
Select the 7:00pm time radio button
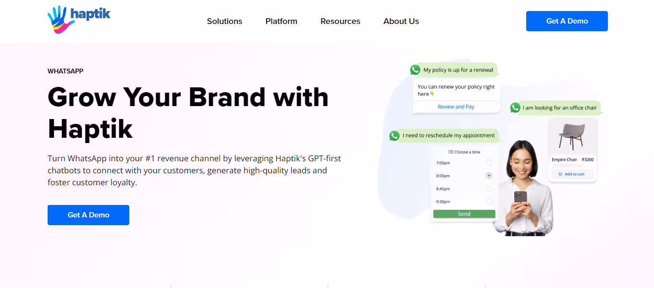(489, 163)
